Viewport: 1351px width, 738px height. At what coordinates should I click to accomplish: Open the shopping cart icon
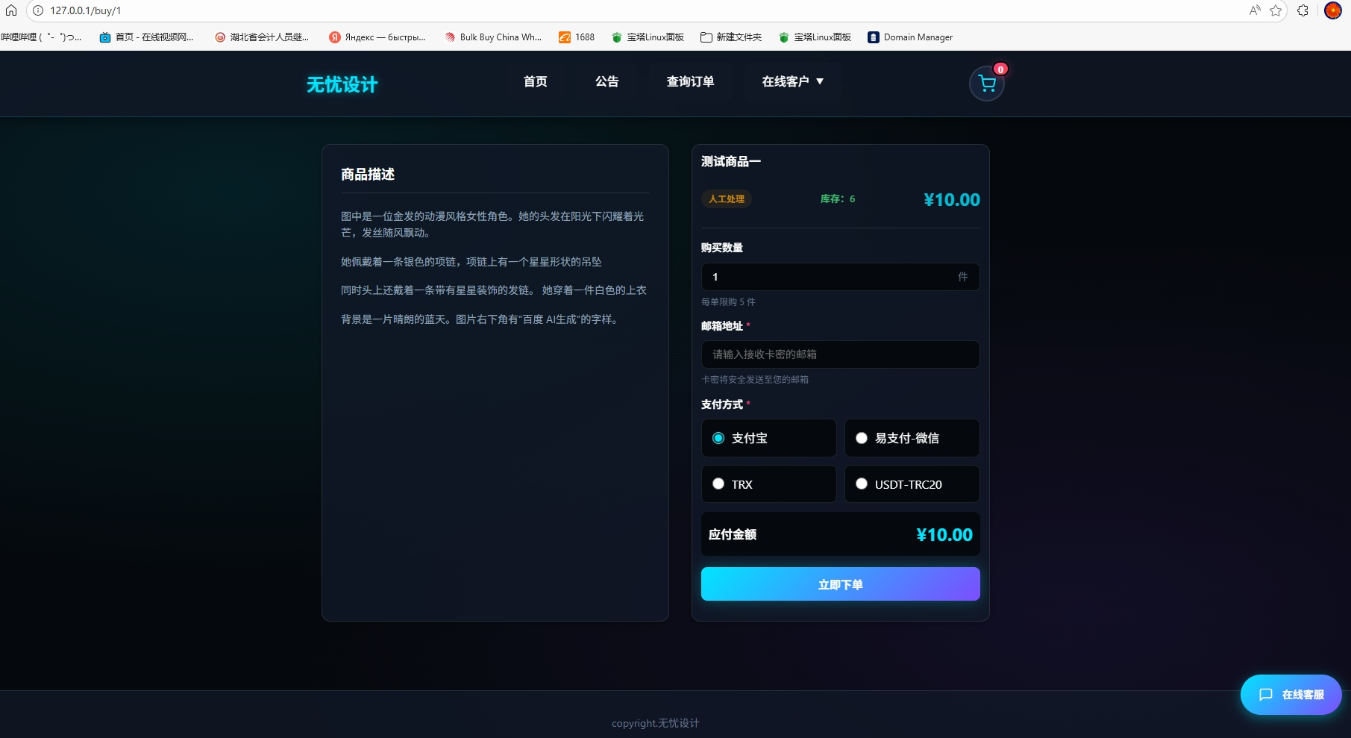click(986, 84)
